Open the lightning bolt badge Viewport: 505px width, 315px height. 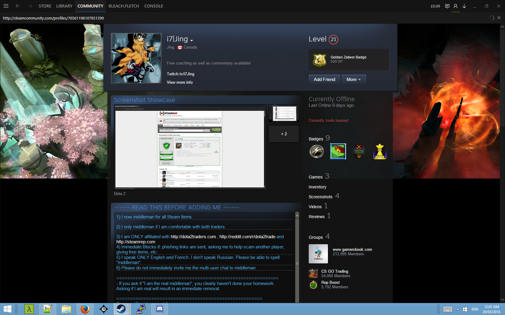pos(317,151)
